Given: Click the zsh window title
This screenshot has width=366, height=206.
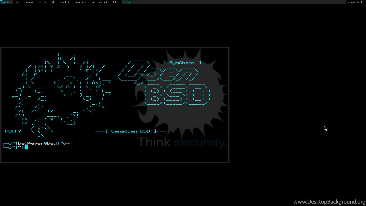Looking at the screenshot, I should [x=126, y=2].
